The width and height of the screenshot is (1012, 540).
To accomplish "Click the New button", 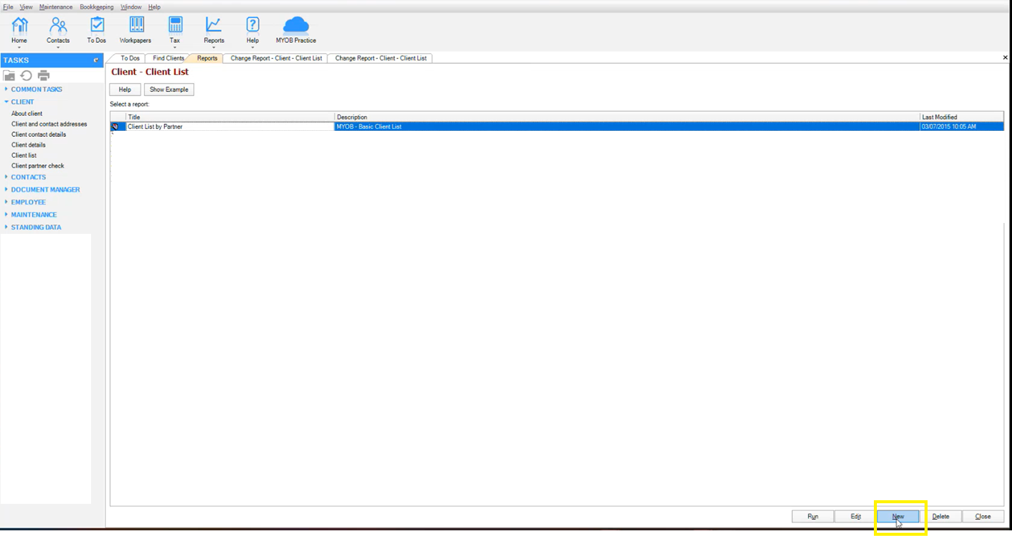I will [x=898, y=516].
